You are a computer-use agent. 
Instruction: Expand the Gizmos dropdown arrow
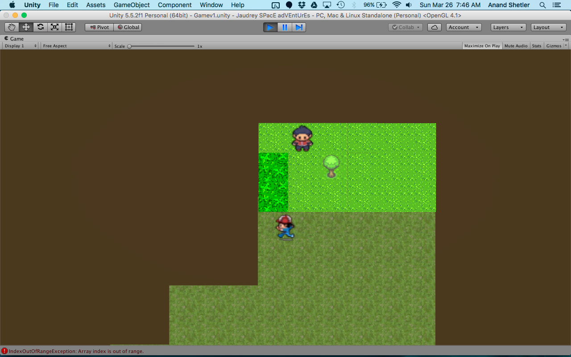[x=566, y=46]
